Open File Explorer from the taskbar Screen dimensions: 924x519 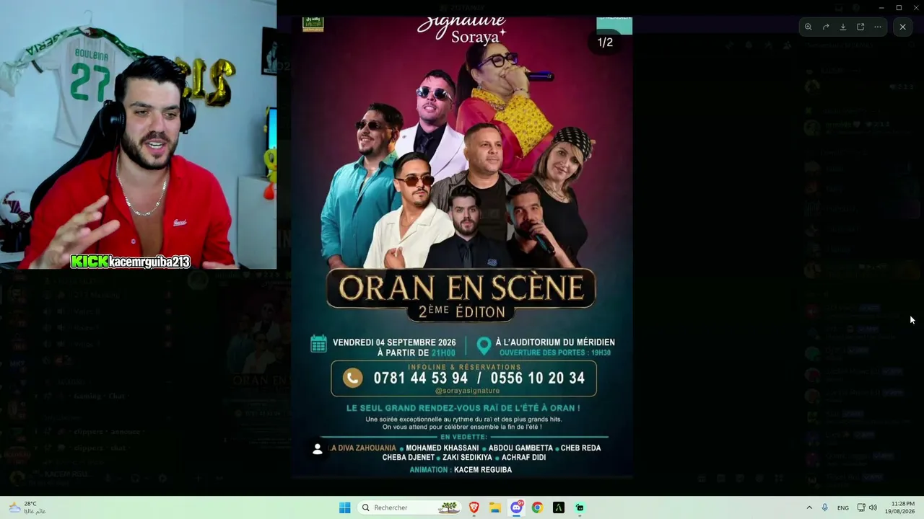[x=495, y=507]
